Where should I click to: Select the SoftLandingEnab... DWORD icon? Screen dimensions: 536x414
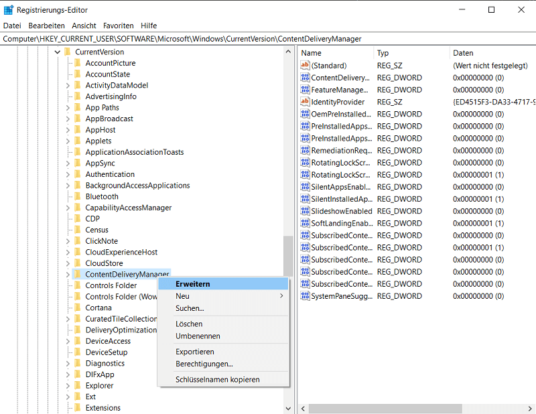coord(305,223)
